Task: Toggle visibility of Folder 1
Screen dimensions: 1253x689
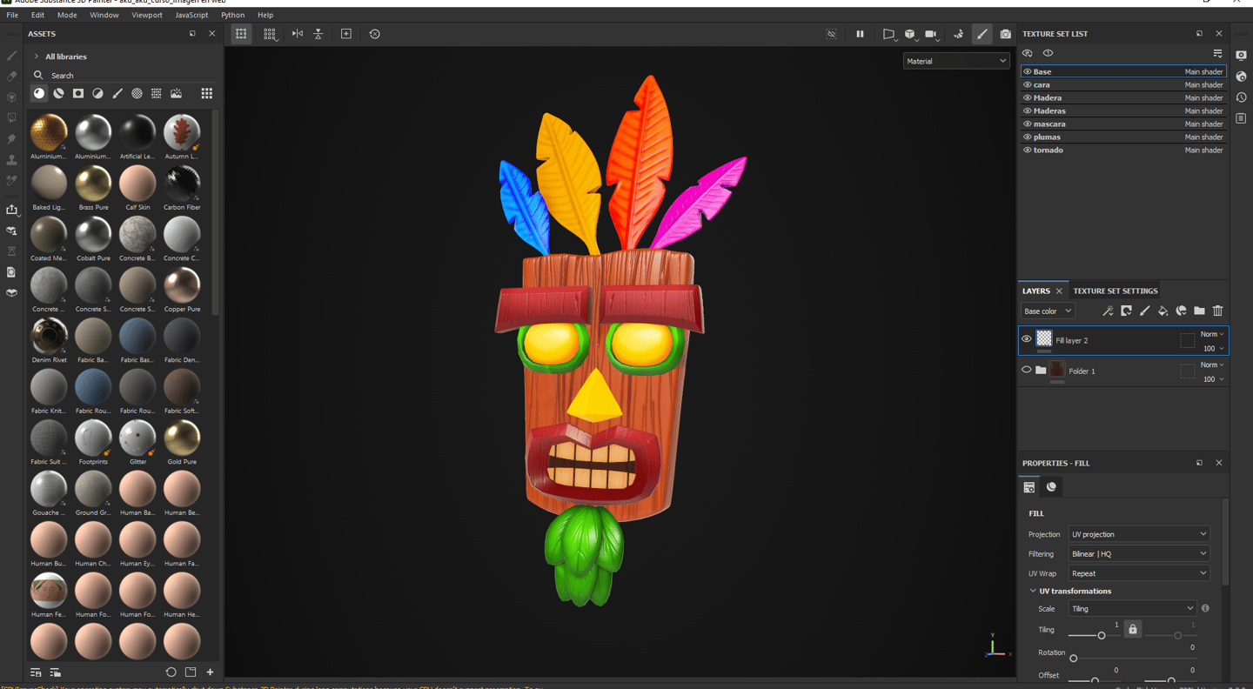Action: pos(1027,370)
